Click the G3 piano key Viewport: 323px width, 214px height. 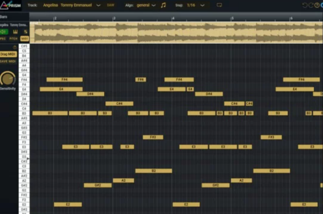[24, 133]
